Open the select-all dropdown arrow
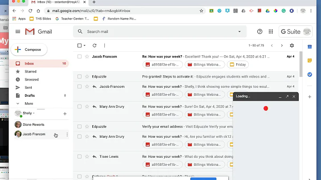The height and width of the screenshot is (180, 321). (85, 45)
